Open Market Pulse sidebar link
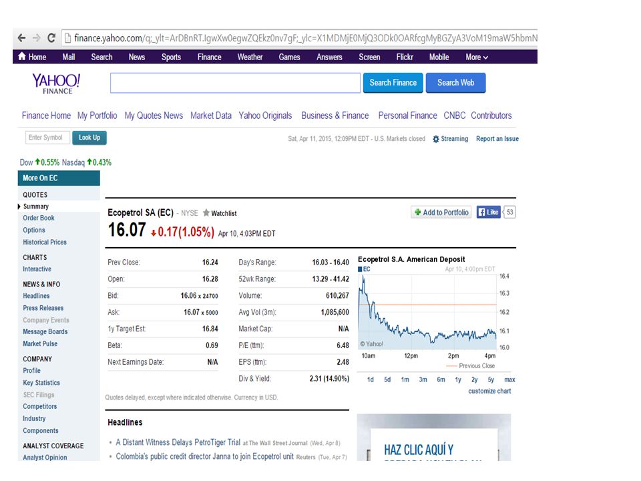 [x=40, y=344]
